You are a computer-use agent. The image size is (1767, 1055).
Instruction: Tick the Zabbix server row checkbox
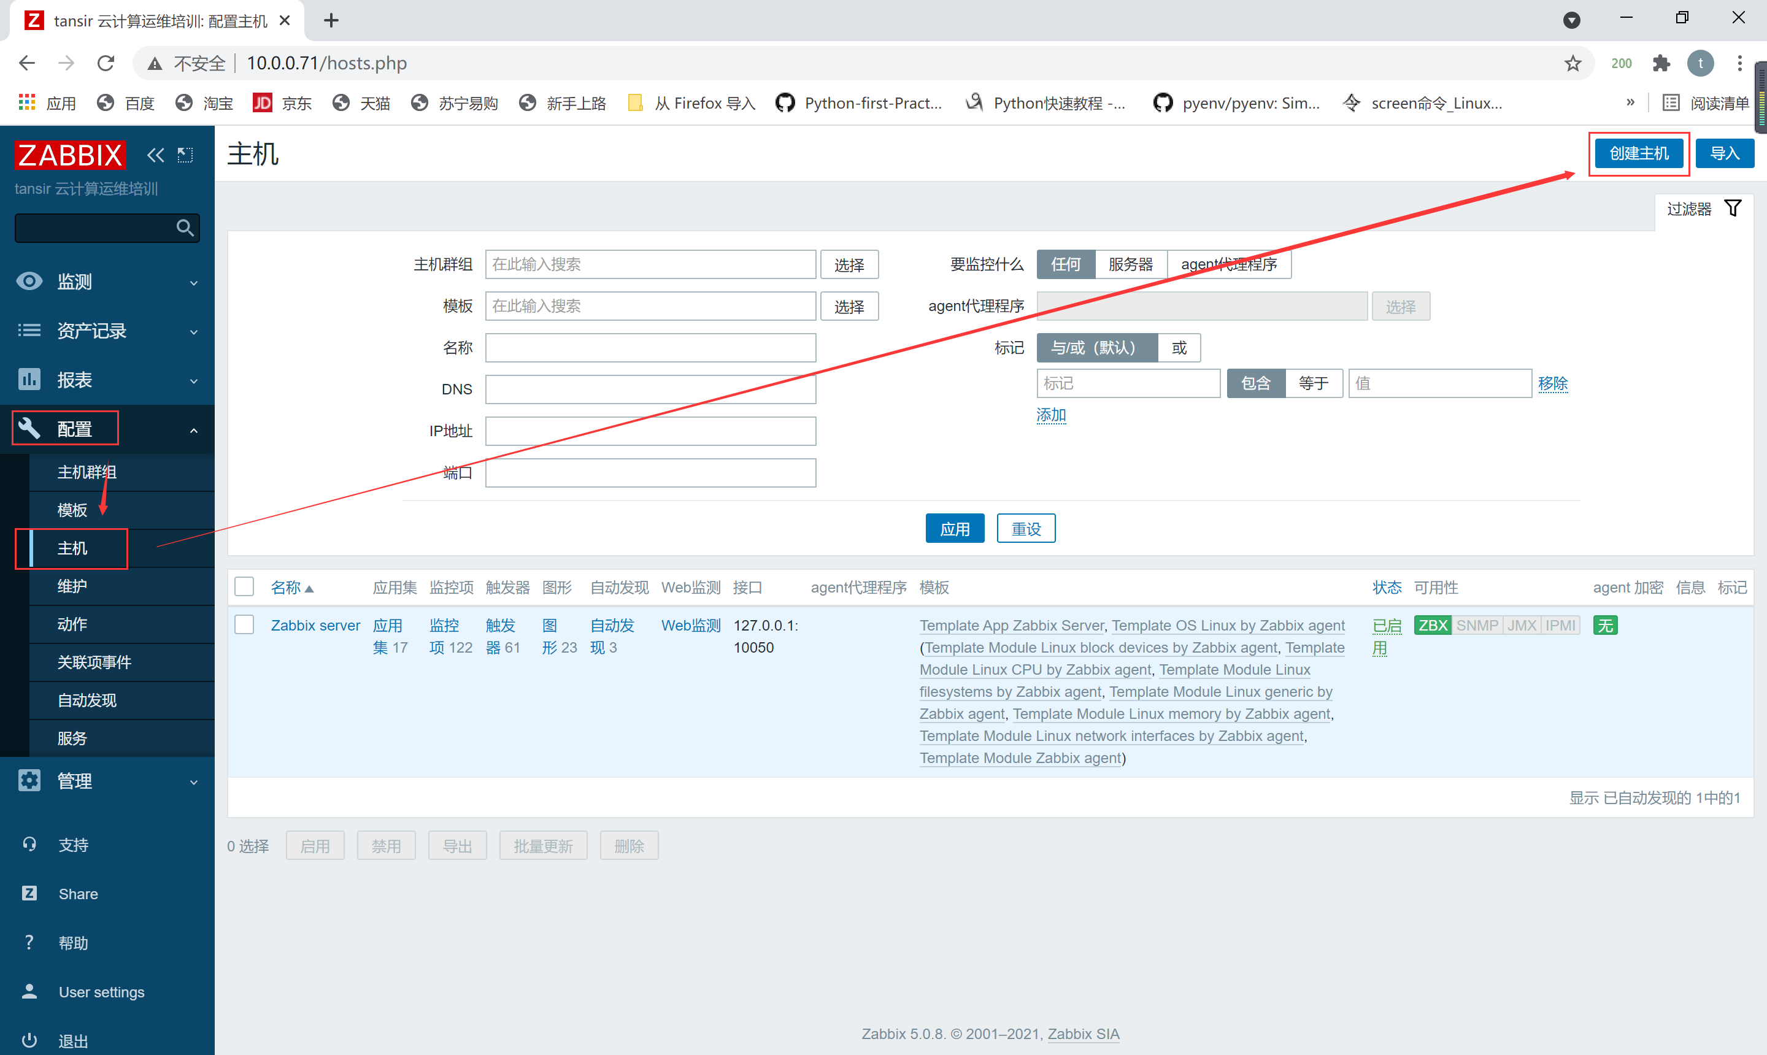click(244, 625)
